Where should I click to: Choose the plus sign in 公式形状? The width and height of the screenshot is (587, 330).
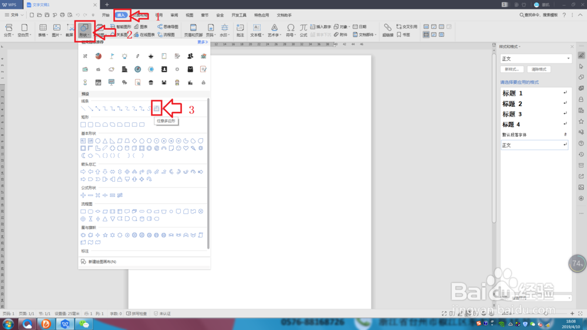point(83,195)
